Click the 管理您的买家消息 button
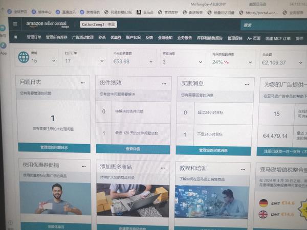The height and width of the screenshot is (230, 307). tap(213, 150)
